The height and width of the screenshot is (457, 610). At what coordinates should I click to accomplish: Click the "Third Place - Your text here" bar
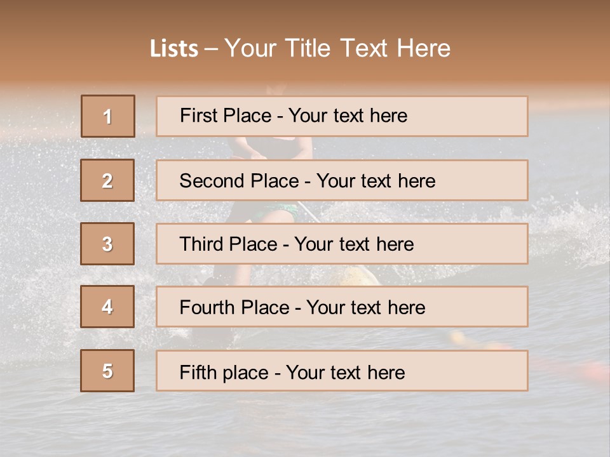(342, 244)
